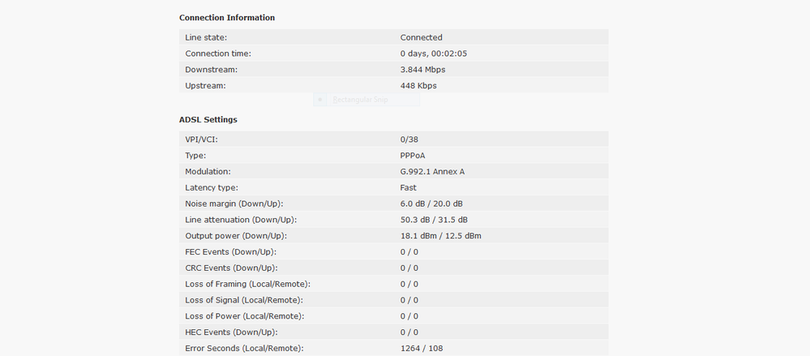Screen dimensions: 810x356
Task: Click the Upstream 448 Kbps value
Action: point(418,86)
